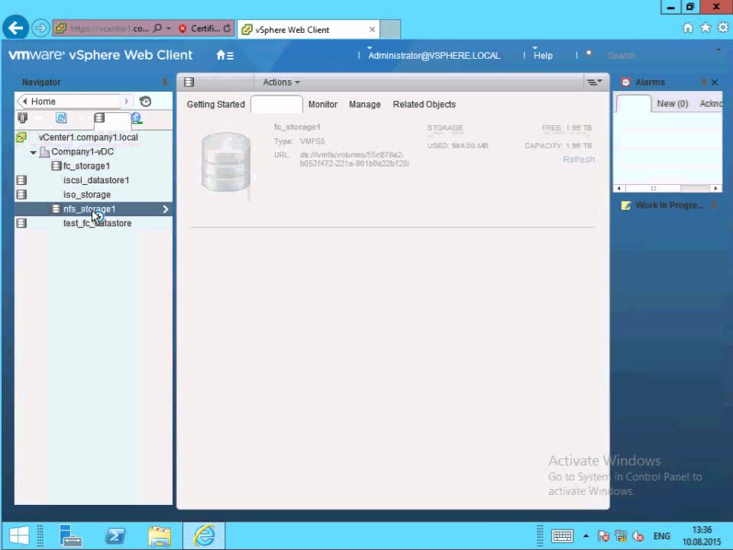Select the vSphere Web Client browser tab

pos(307,30)
